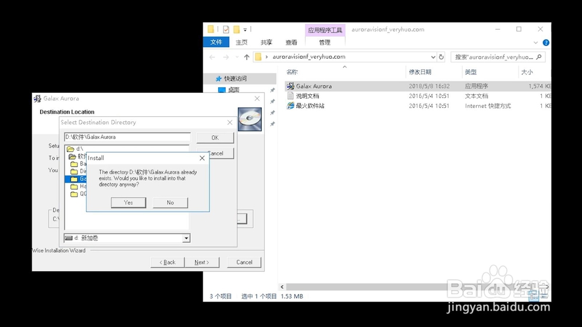
Task: Expand the address bar history dropdown
Action: coord(433,57)
